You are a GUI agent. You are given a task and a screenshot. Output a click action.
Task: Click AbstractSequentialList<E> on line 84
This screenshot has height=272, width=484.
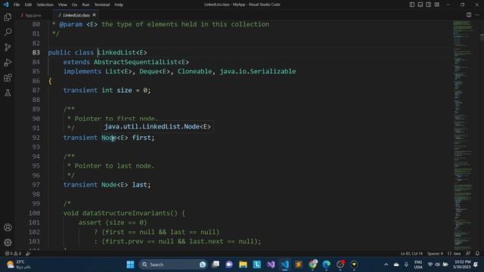point(141,62)
